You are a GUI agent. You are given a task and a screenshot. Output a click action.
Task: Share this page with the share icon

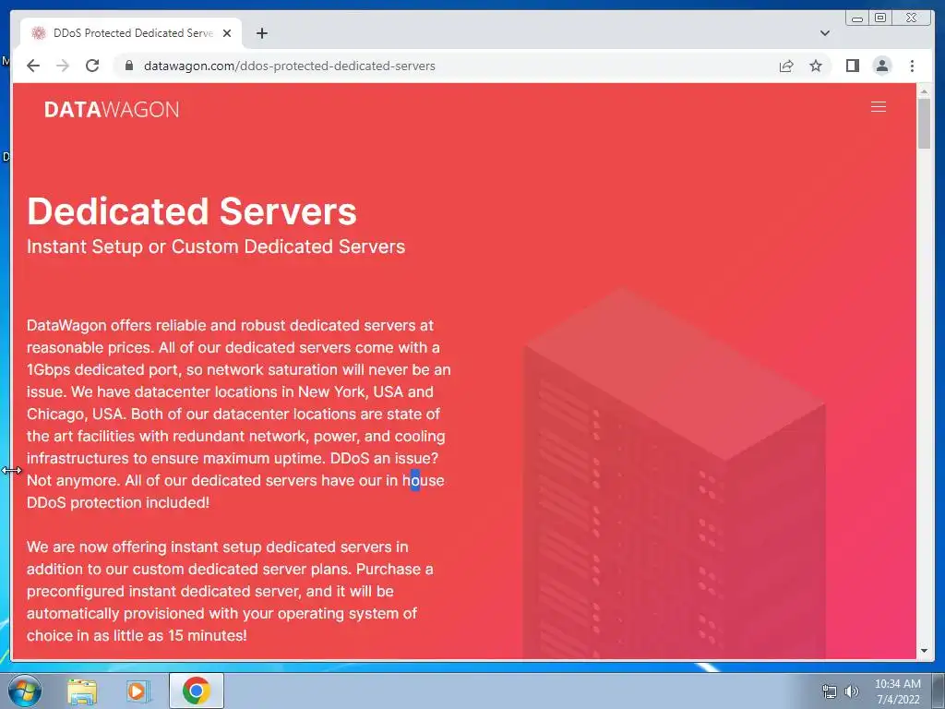(786, 66)
